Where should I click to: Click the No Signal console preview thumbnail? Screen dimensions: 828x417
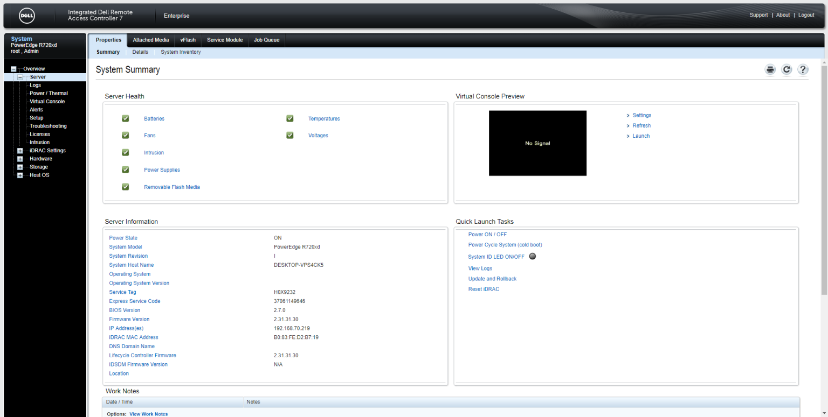537,143
